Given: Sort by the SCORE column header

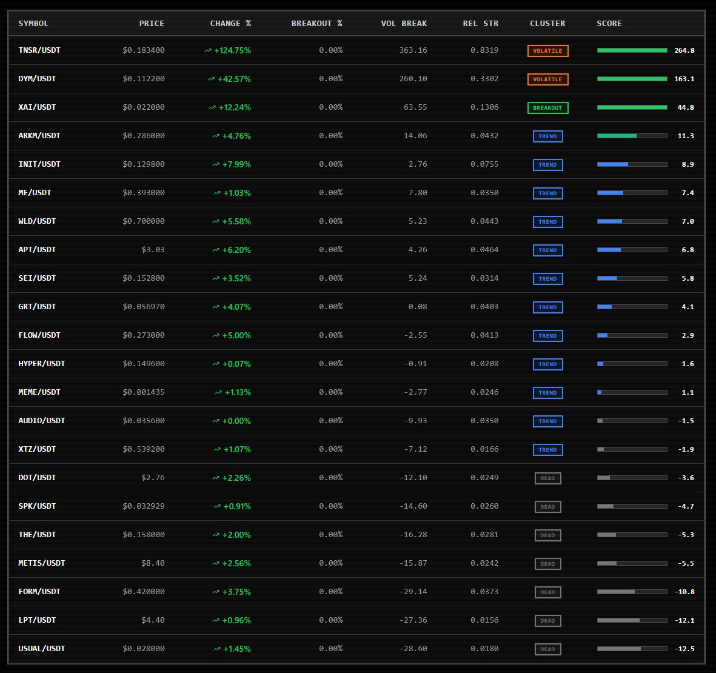Looking at the screenshot, I should click(609, 23).
